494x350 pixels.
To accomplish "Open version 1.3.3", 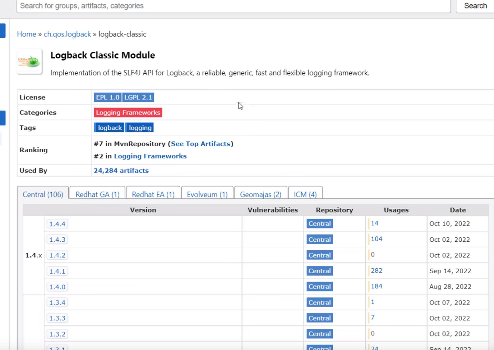I will (x=57, y=318).
